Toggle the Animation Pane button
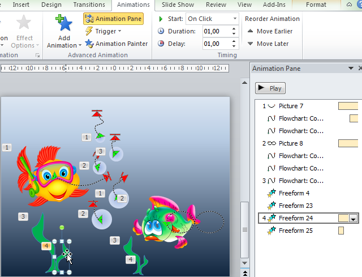This screenshot has height=277, width=362. pos(113,19)
